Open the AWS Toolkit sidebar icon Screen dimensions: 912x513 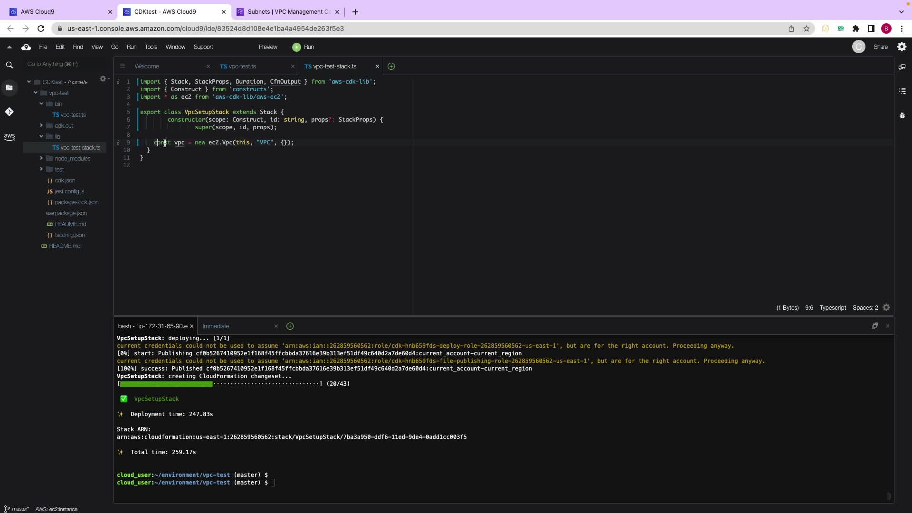pos(9,137)
